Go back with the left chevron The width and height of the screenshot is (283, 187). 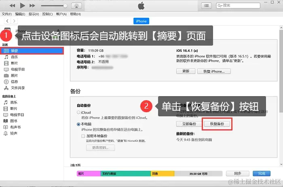7,21
